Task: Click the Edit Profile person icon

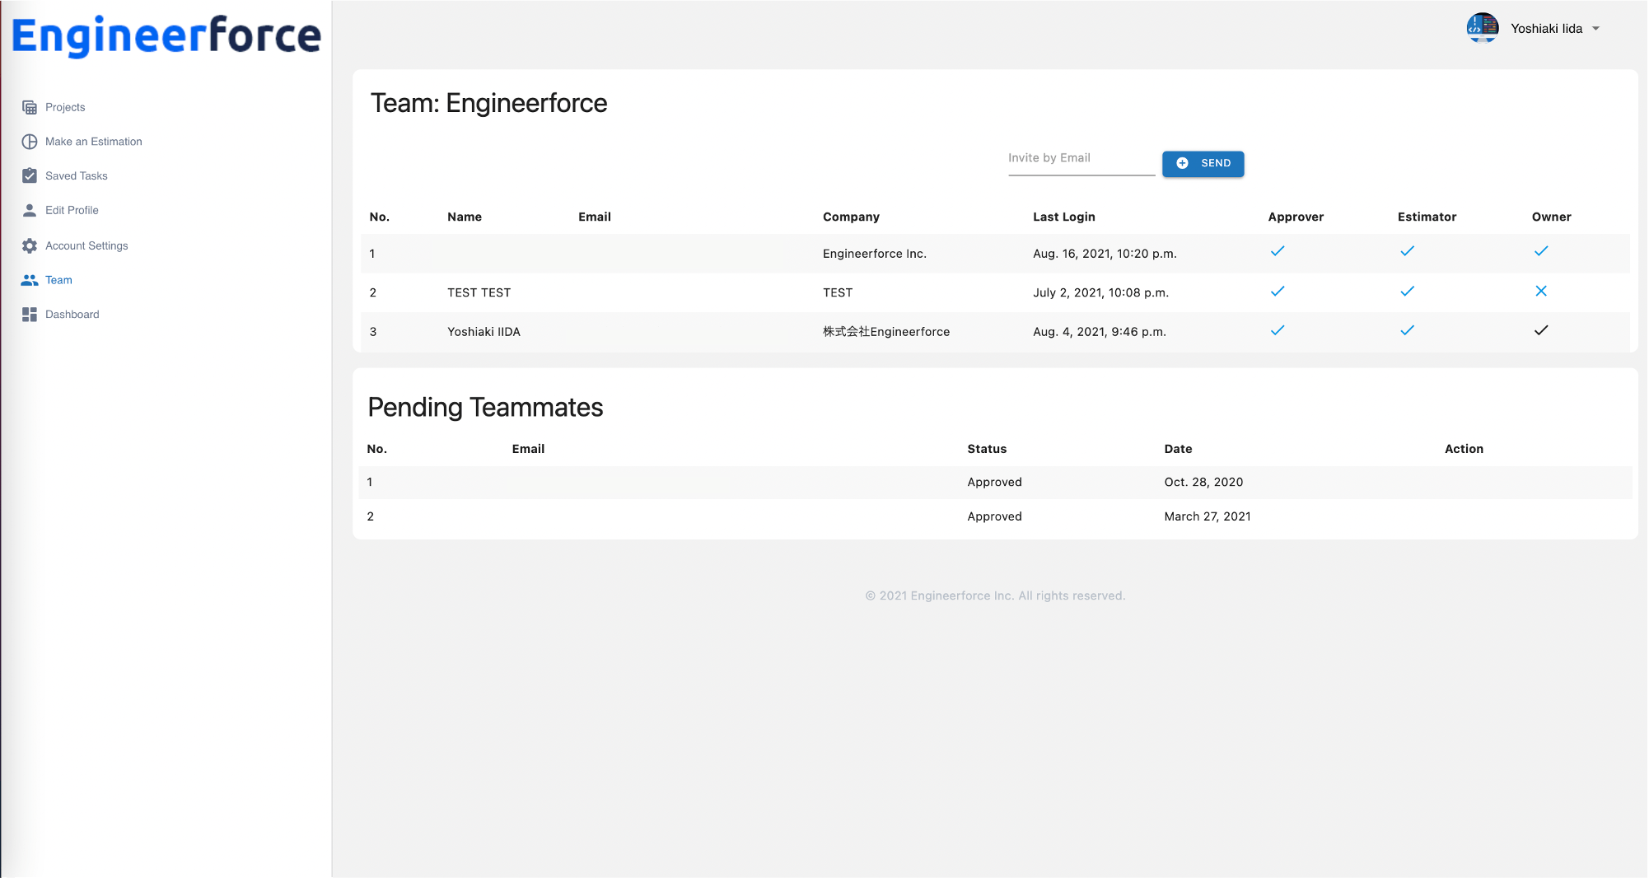Action: [x=30, y=210]
